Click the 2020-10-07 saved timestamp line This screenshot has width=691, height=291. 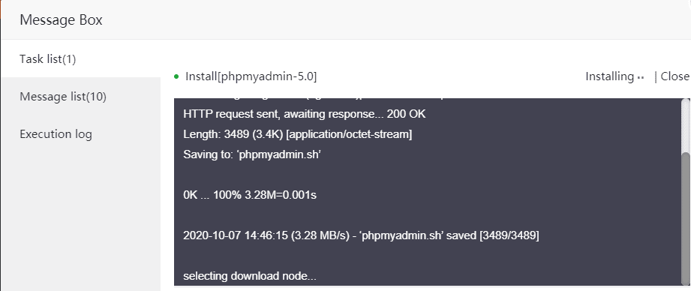click(361, 235)
